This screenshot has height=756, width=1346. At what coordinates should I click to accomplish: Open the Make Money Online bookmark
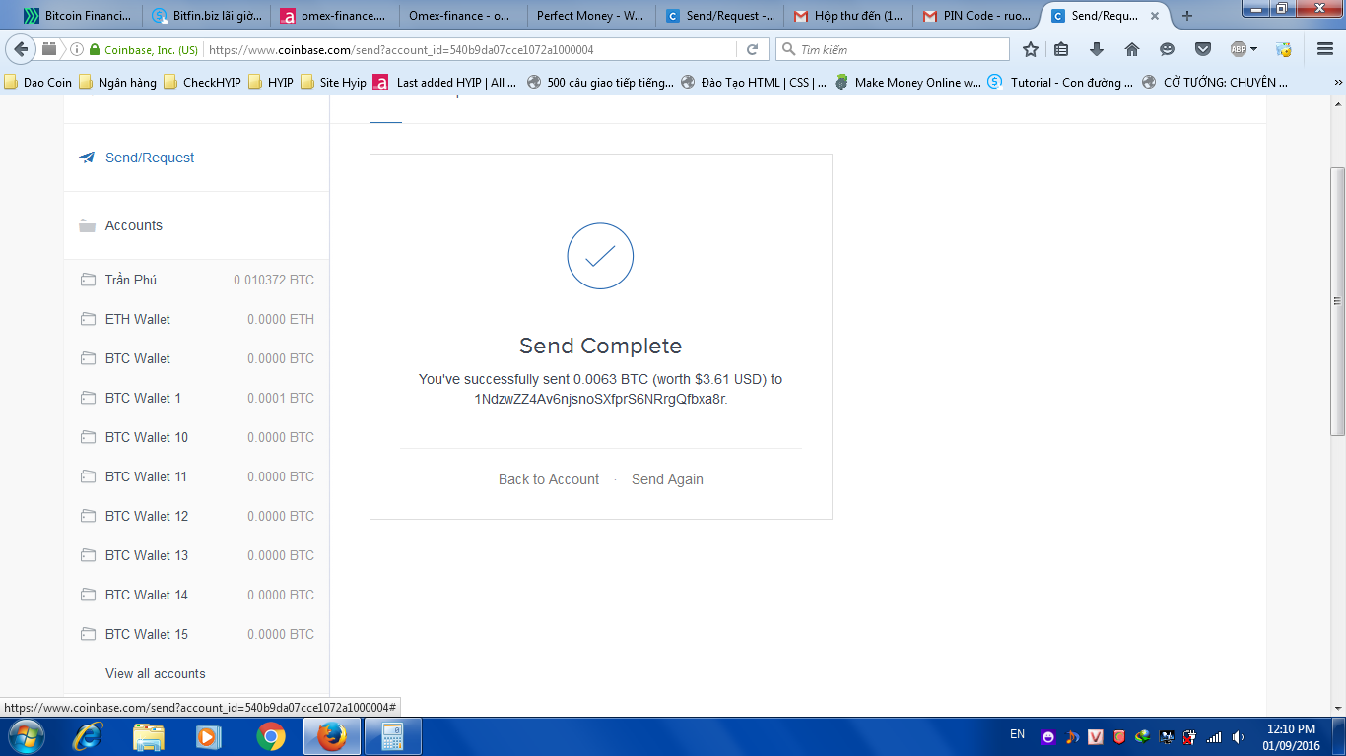908,83
